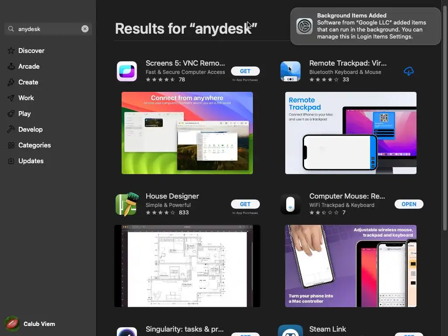Click Bluetooth Keyboard & Mouse subtitle

(345, 72)
